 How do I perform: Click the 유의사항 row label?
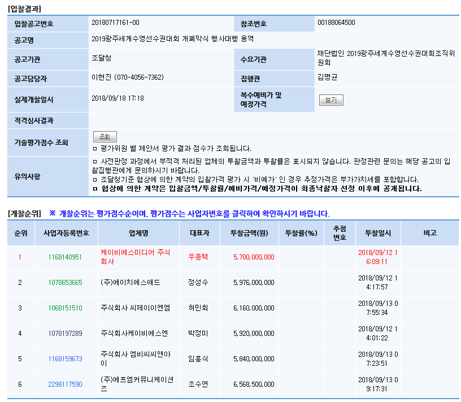[27, 176]
